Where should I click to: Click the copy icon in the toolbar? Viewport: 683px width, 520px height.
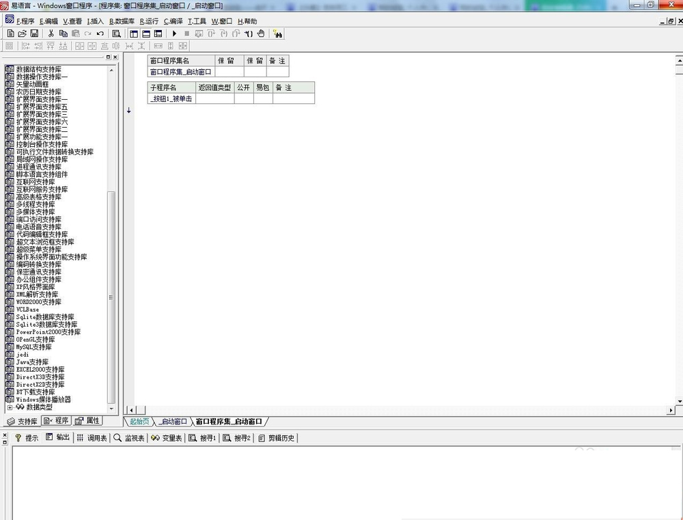[63, 33]
